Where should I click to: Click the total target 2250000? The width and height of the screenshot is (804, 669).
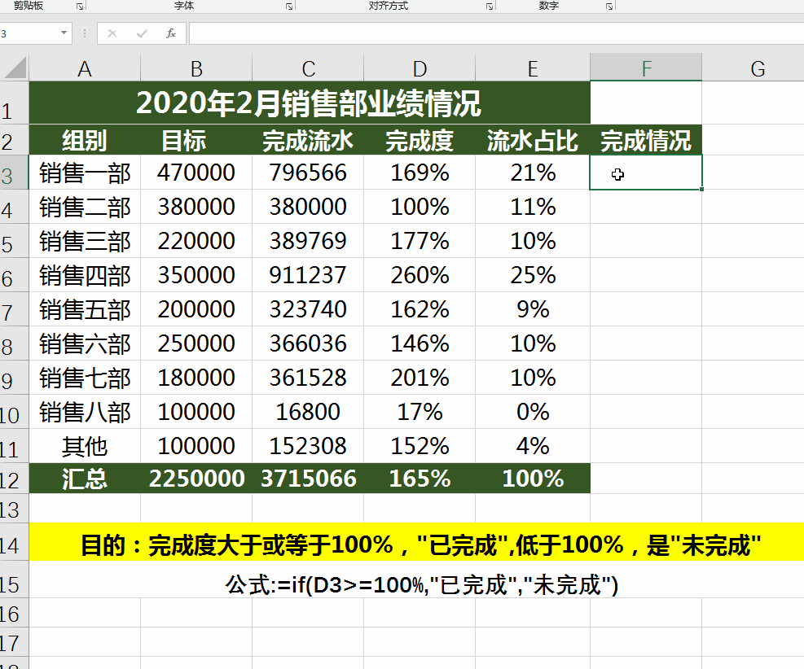pos(196,479)
